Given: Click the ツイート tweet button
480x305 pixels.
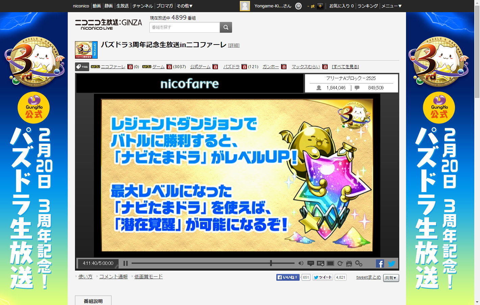Looking at the screenshot, I should pyautogui.click(x=323, y=277).
